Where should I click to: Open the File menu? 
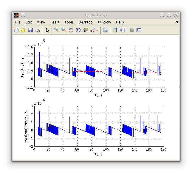point(18,22)
